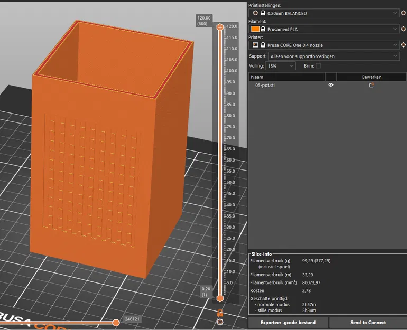
Task: Click the Naam column header
Action: point(287,77)
